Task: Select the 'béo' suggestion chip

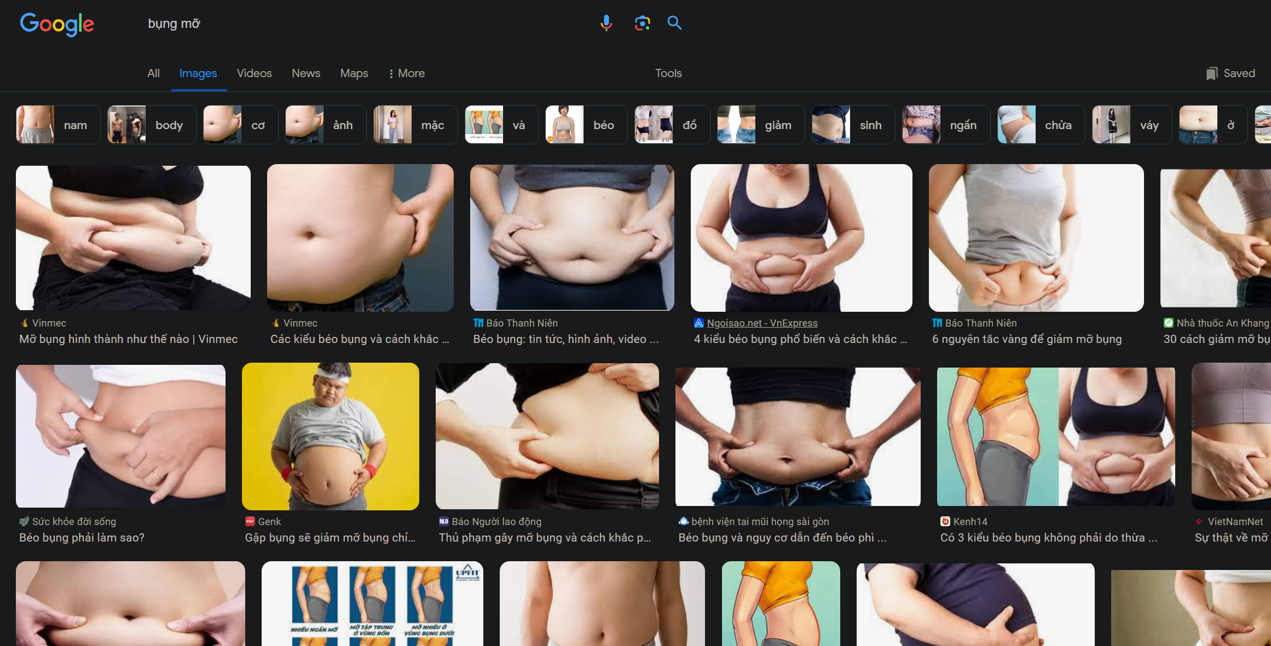Action: pyautogui.click(x=586, y=125)
